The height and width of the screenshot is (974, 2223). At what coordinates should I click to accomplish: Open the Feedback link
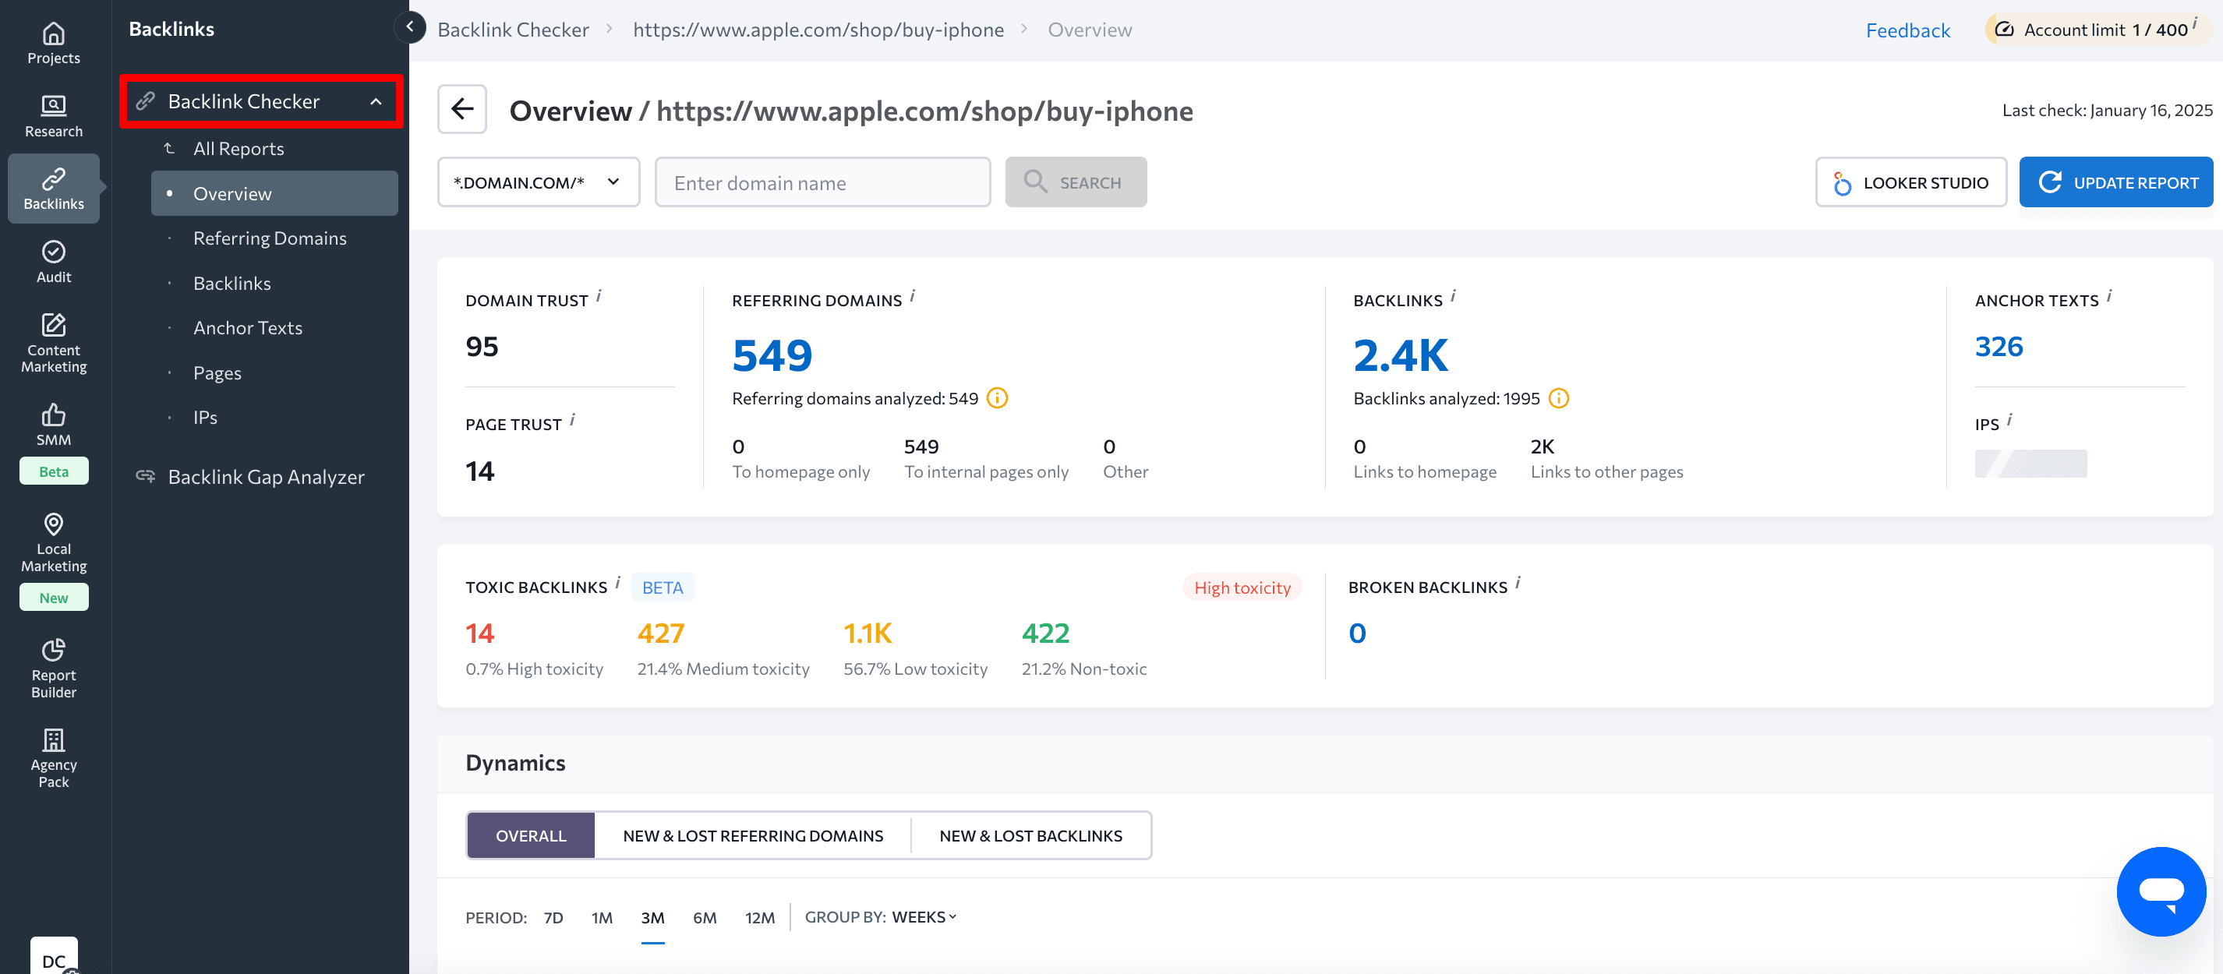(x=1907, y=30)
